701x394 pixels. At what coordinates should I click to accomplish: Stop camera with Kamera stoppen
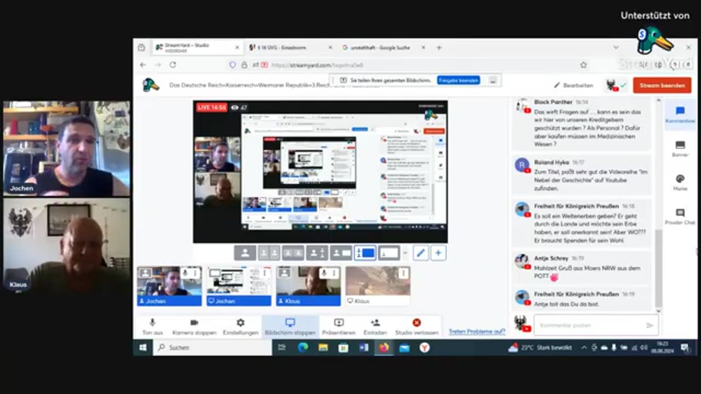point(194,327)
